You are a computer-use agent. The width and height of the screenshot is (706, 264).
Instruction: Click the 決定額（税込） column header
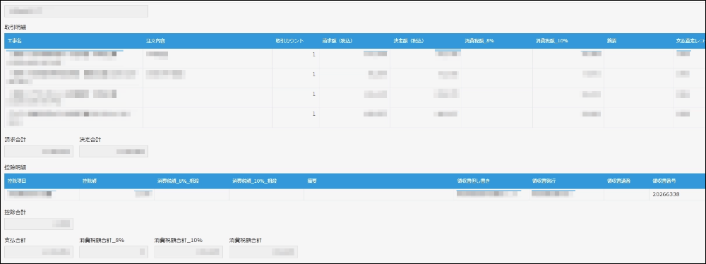[426, 41]
